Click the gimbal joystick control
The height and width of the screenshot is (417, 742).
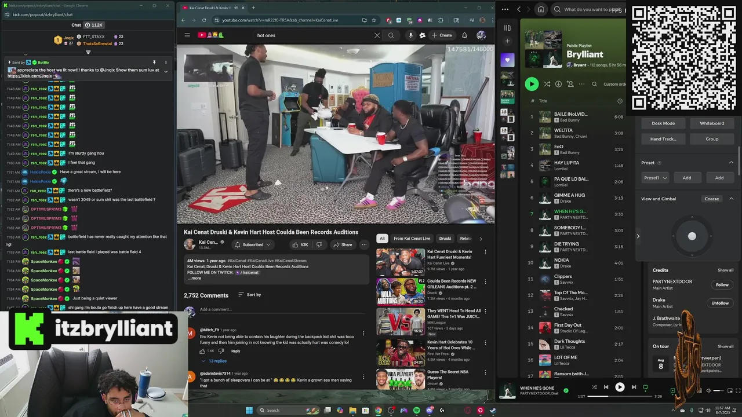click(x=692, y=236)
